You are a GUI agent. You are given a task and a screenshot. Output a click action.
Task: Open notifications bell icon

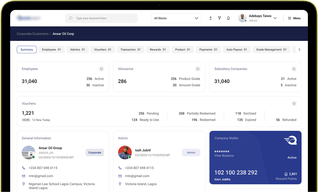pos(228,18)
